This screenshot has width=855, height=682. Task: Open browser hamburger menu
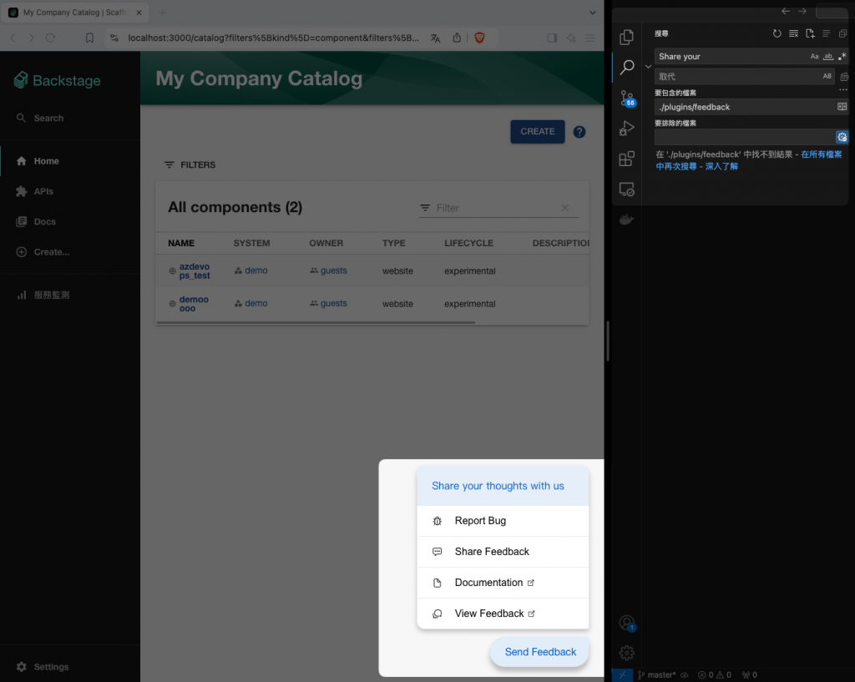point(590,38)
